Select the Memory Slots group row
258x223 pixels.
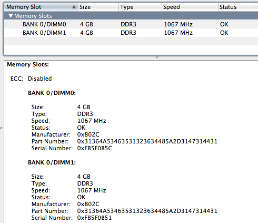[131, 16]
